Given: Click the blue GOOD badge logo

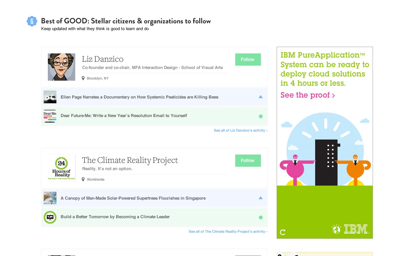Looking at the screenshot, I should pyautogui.click(x=32, y=21).
